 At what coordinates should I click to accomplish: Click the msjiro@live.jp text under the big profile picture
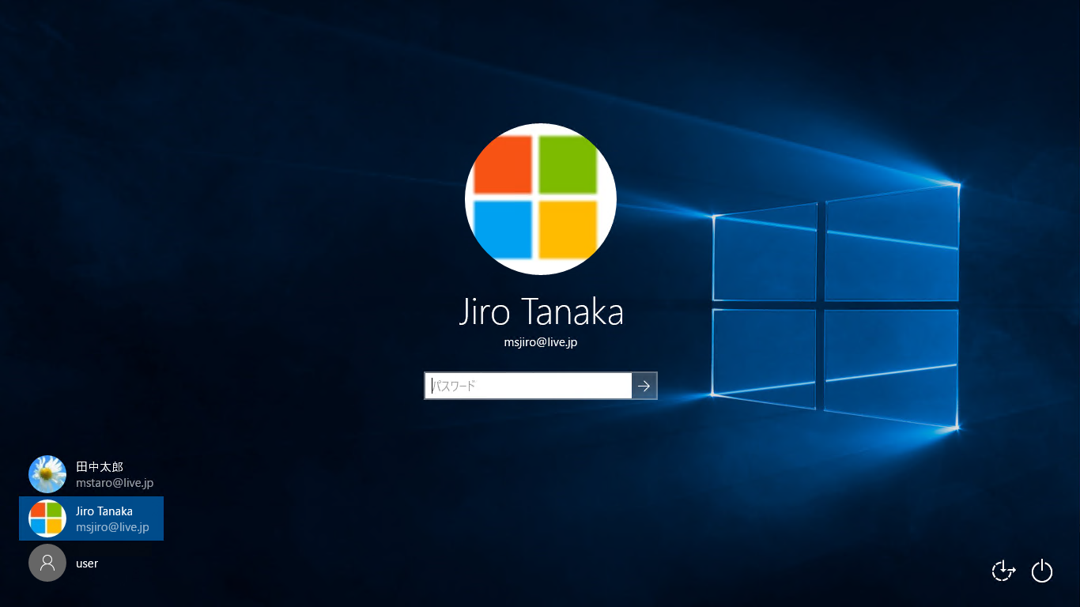pyautogui.click(x=540, y=341)
